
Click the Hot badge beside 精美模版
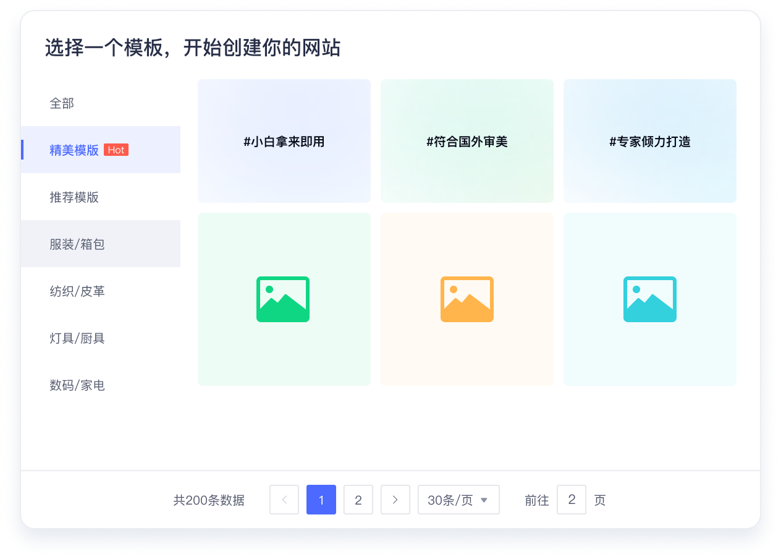(116, 150)
